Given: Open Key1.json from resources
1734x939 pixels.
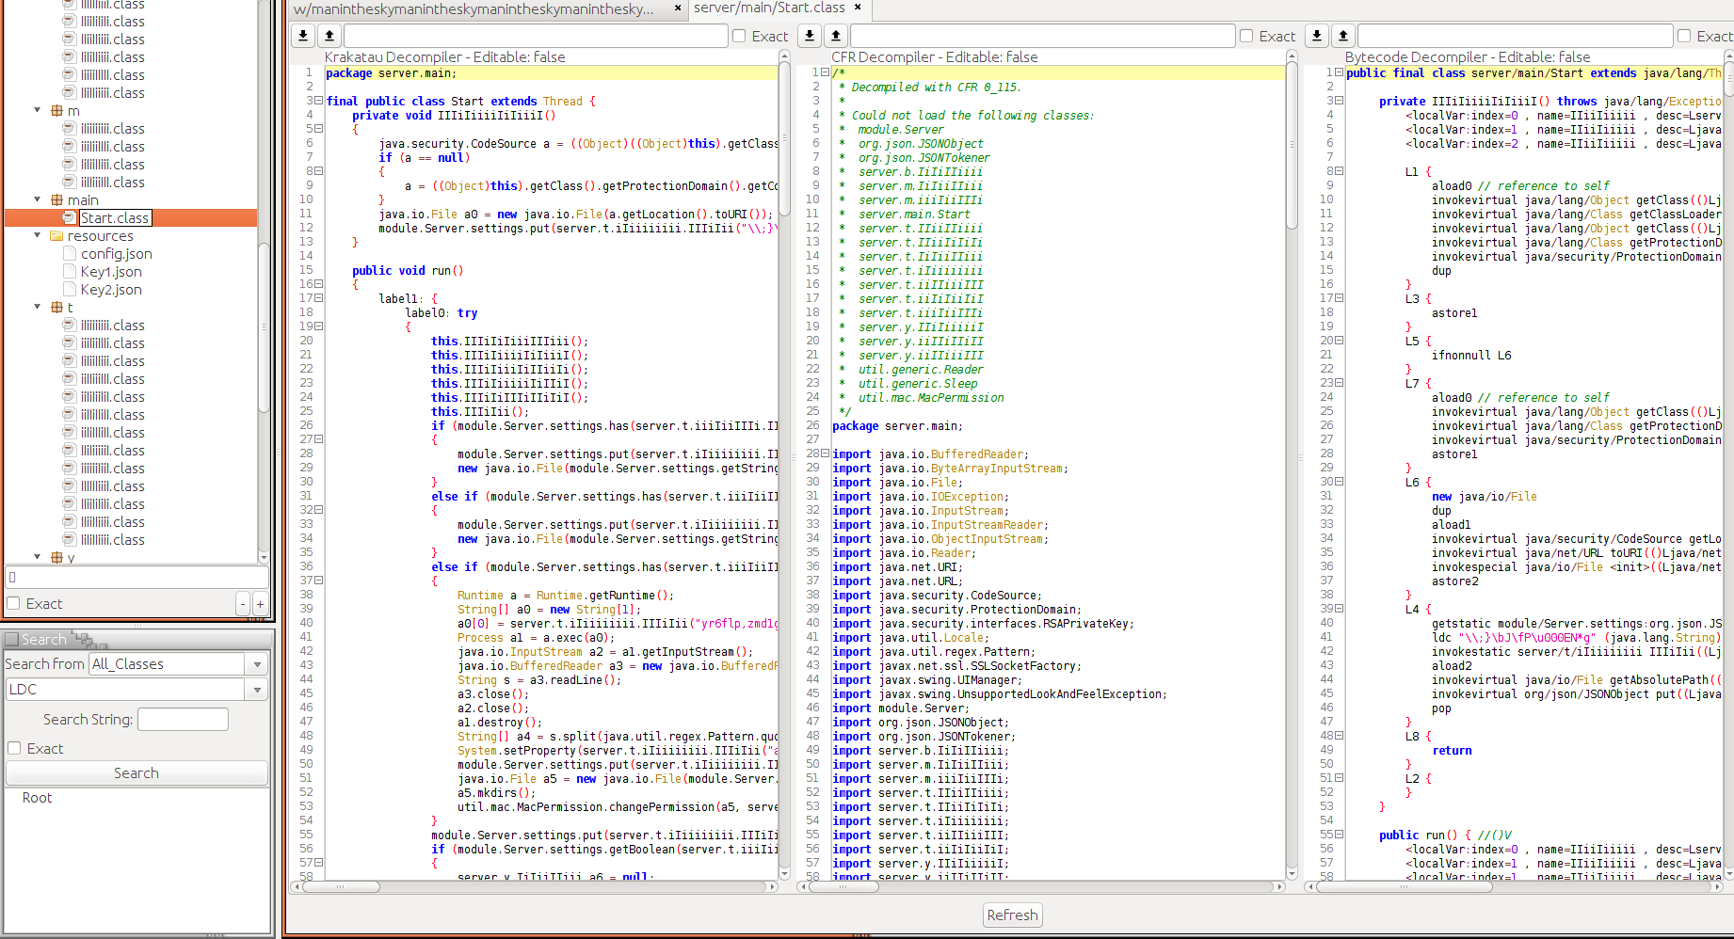Looking at the screenshot, I should (111, 272).
